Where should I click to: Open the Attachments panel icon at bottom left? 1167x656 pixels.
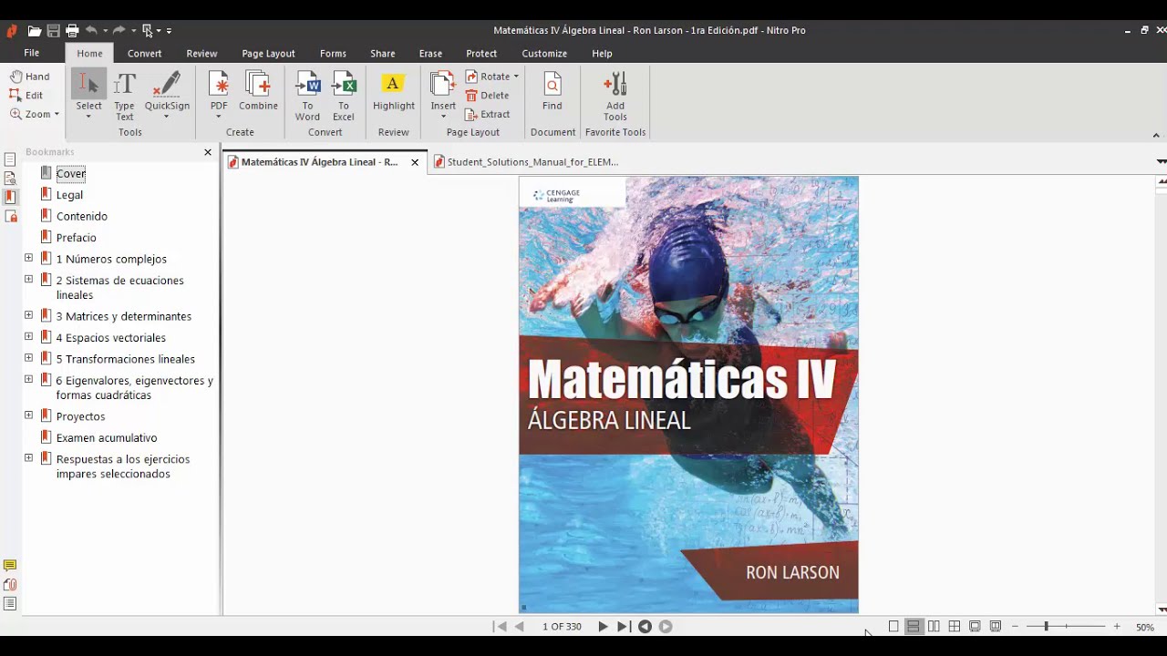tap(10, 585)
